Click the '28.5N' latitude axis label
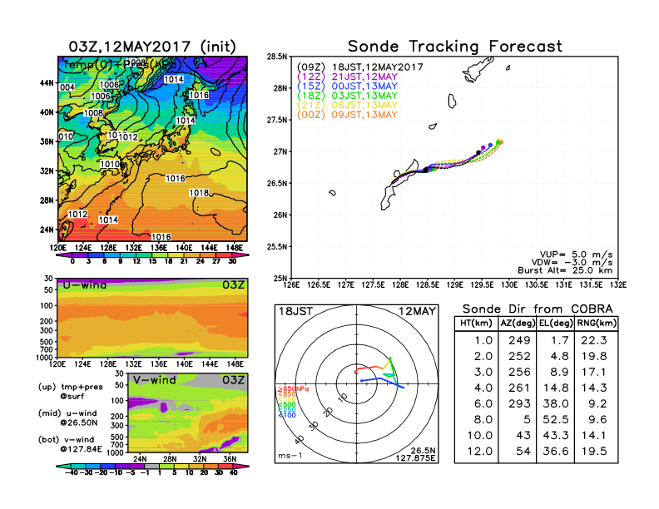The image size is (659, 509). (277, 57)
